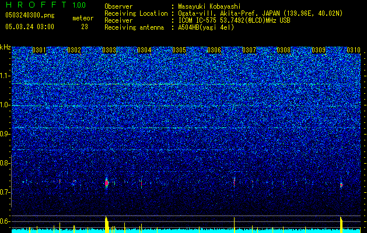
Task: Click the 'Receiving Location' label
Action: click(x=136, y=13)
